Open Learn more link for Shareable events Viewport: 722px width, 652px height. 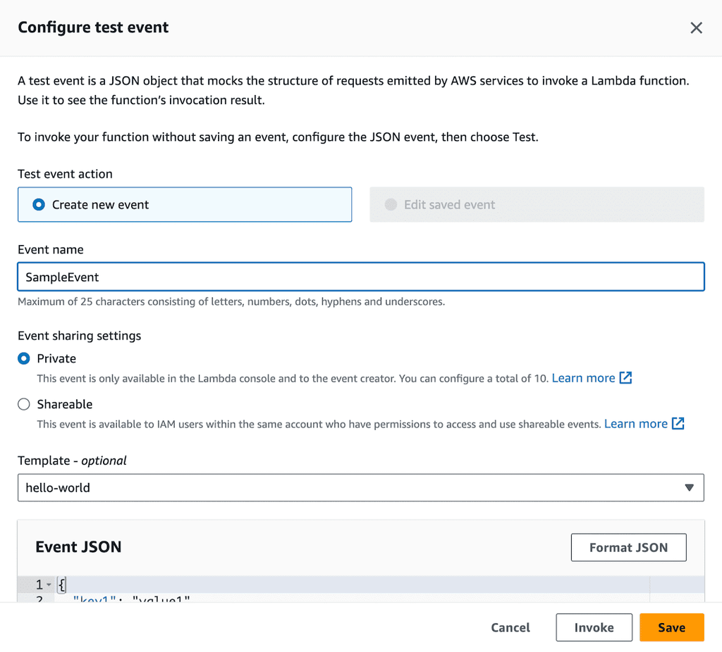635,424
